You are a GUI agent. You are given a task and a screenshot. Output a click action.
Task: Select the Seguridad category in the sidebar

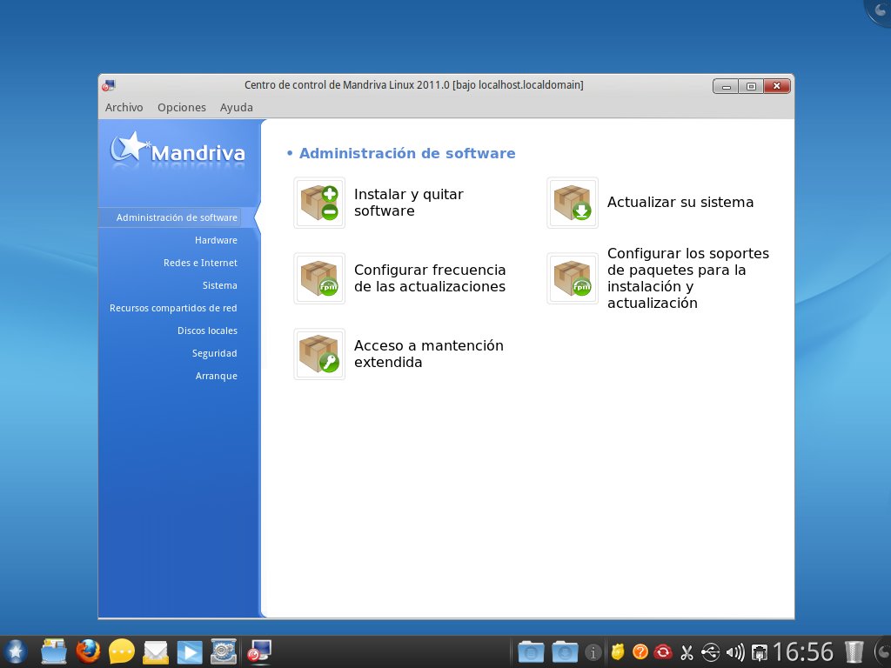[x=216, y=353]
